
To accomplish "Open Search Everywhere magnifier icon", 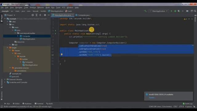I will click(195, 11).
